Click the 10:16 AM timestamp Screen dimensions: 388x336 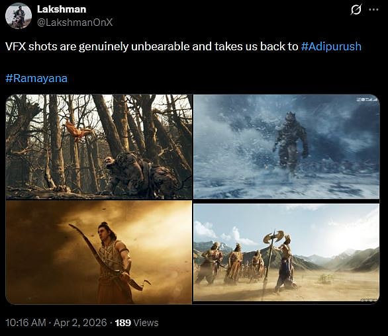[25, 323]
